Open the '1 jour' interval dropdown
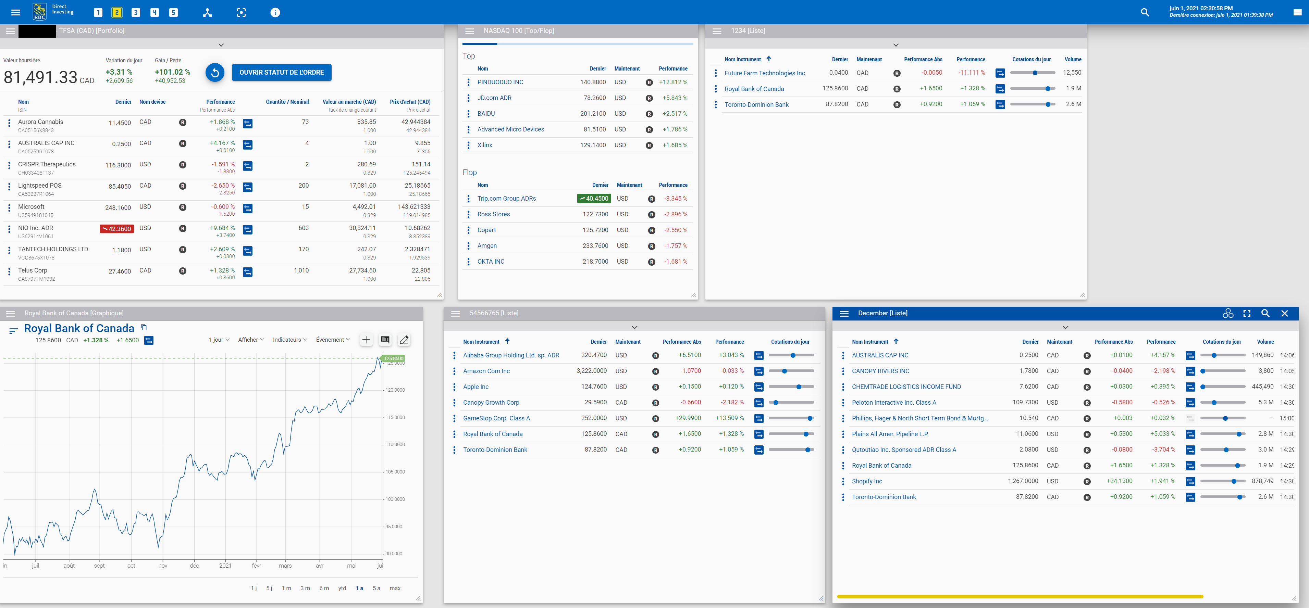Viewport: 1309px width, 608px height. [x=219, y=340]
